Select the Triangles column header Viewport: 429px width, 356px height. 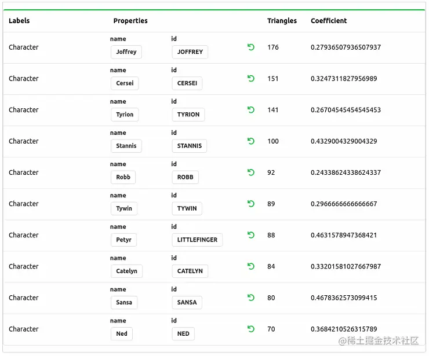click(282, 21)
